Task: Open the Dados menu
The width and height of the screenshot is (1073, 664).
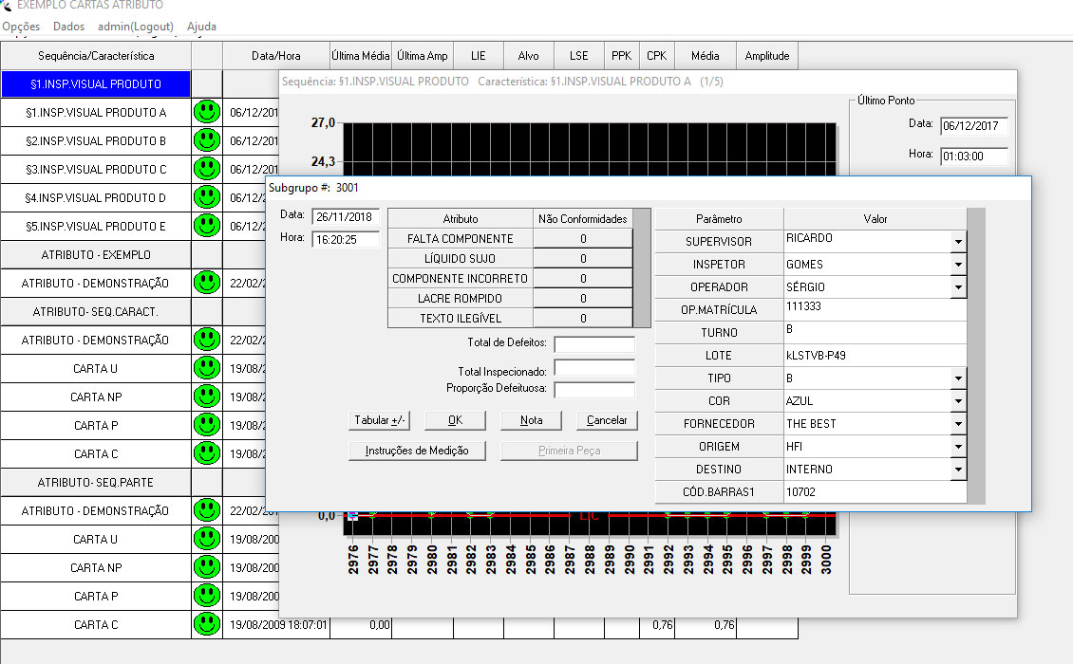Action: 68,27
